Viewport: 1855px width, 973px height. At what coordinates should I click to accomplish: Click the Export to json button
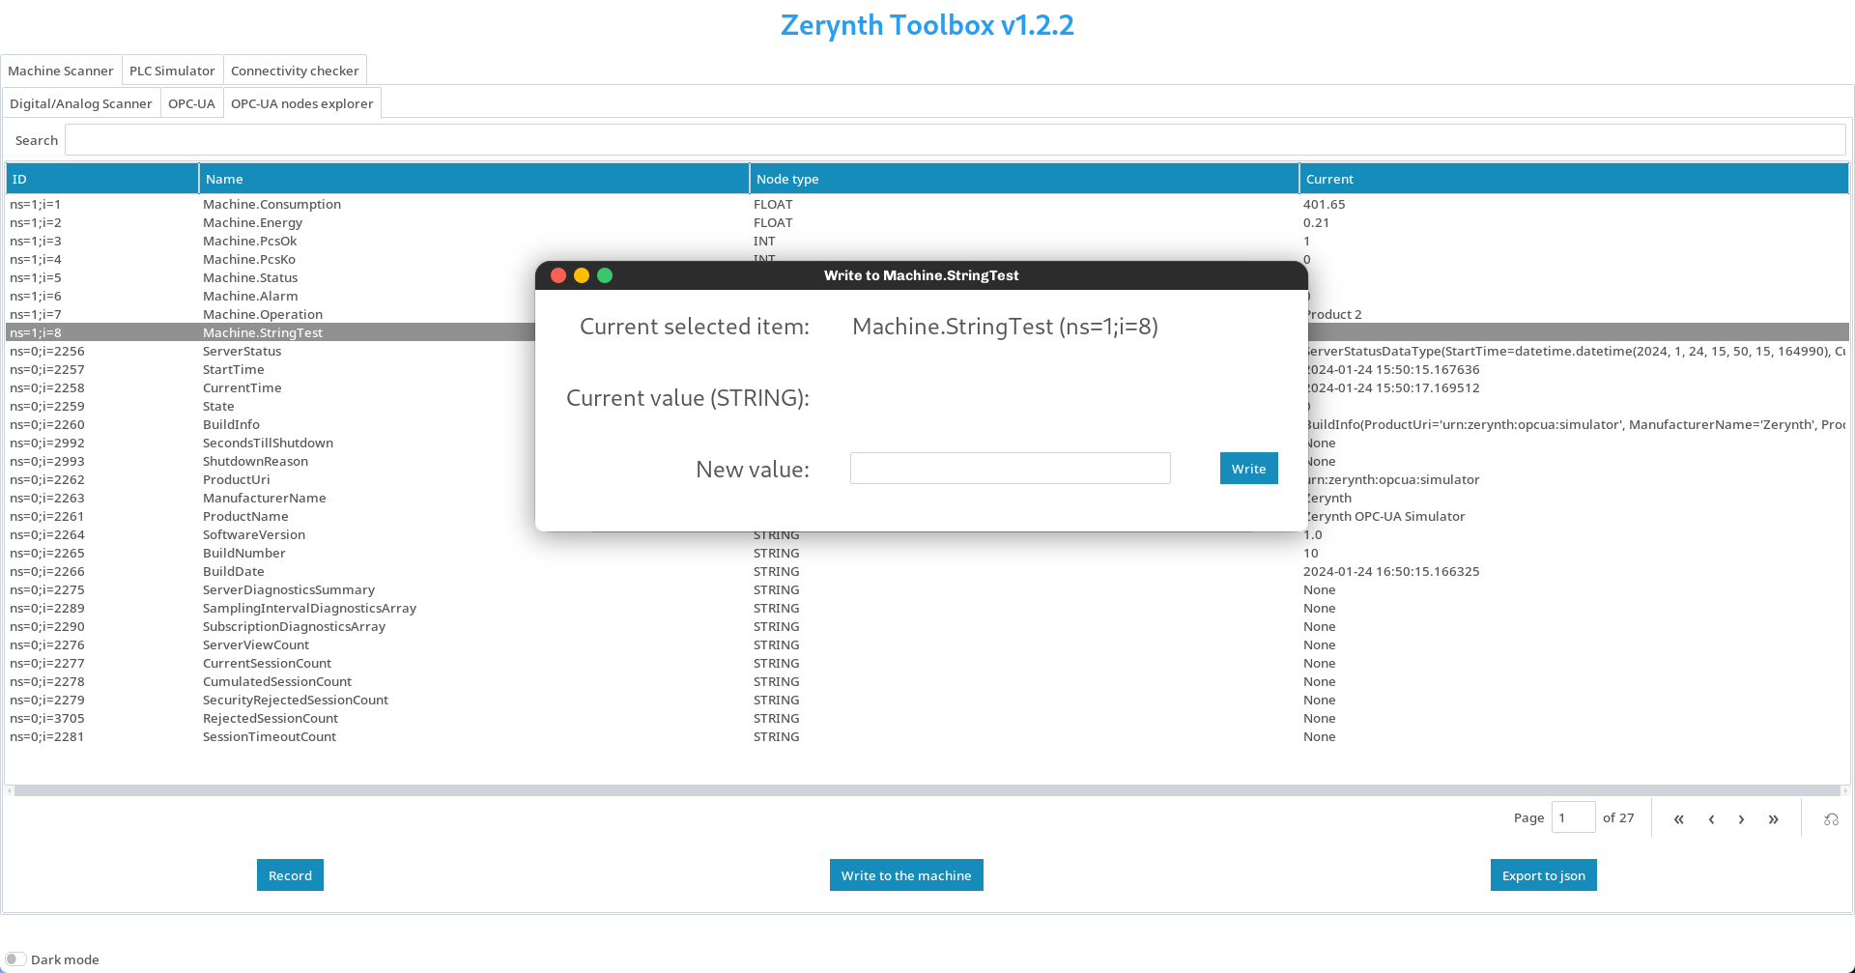pos(1543,875)
